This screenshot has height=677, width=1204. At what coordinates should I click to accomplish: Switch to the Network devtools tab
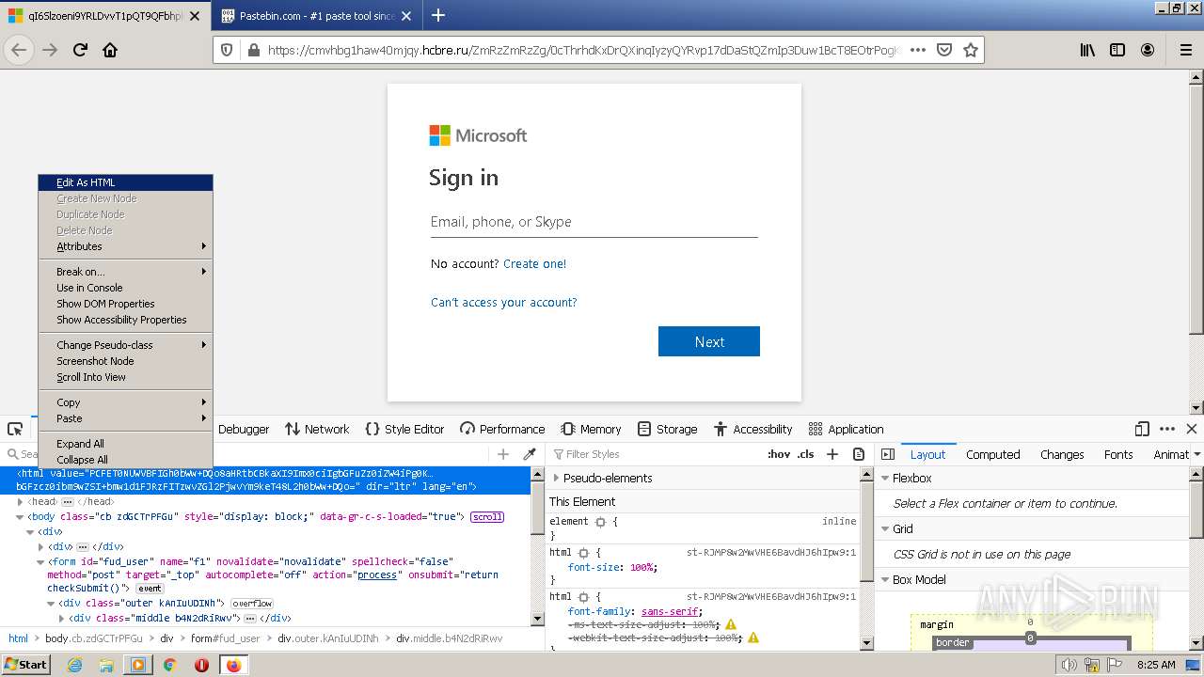[317, 429]
